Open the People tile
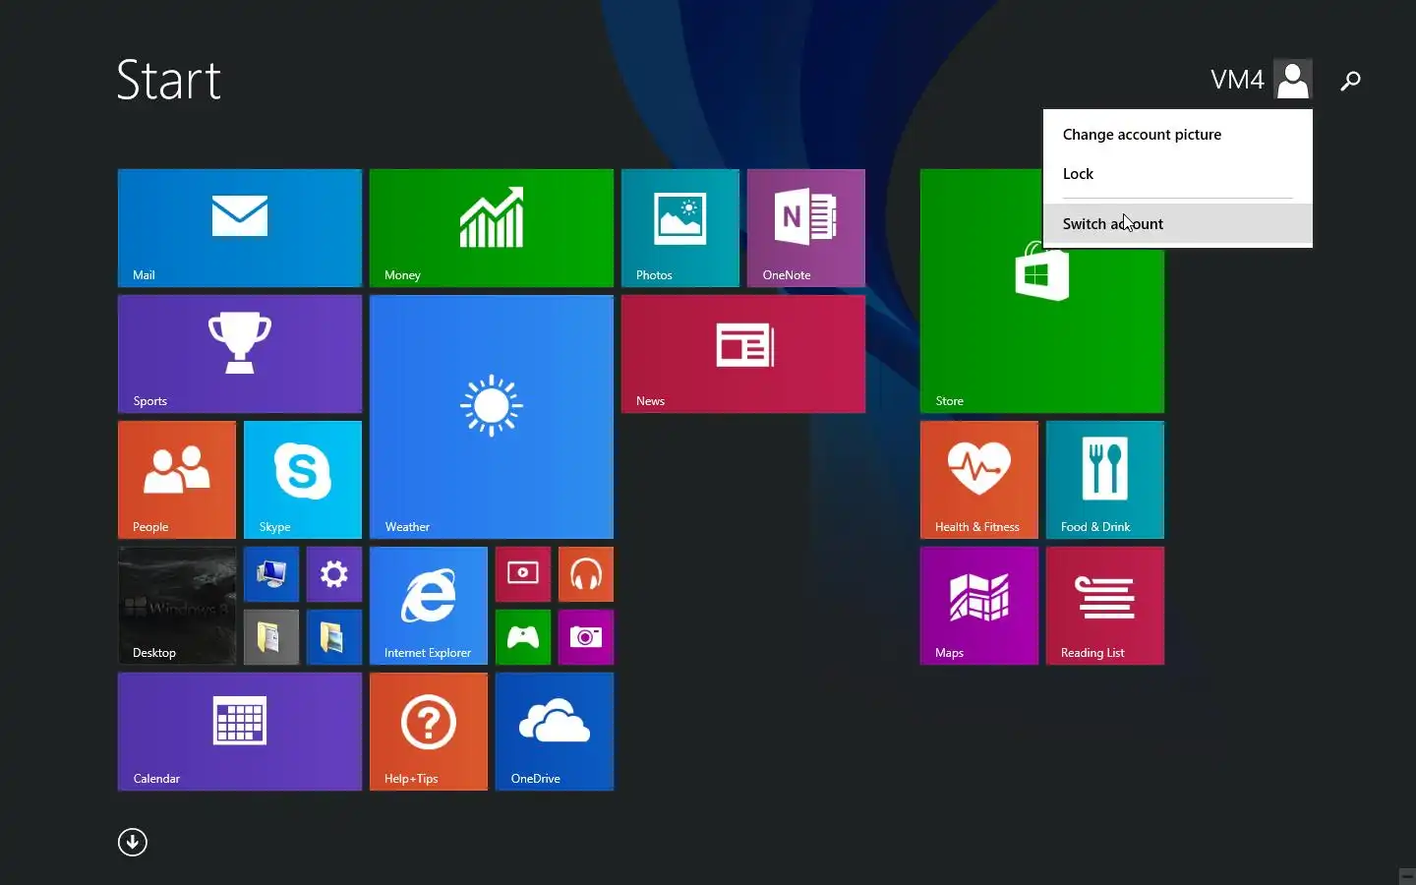Viewport: 1416px width, 885px height. [x=177, y=480]
